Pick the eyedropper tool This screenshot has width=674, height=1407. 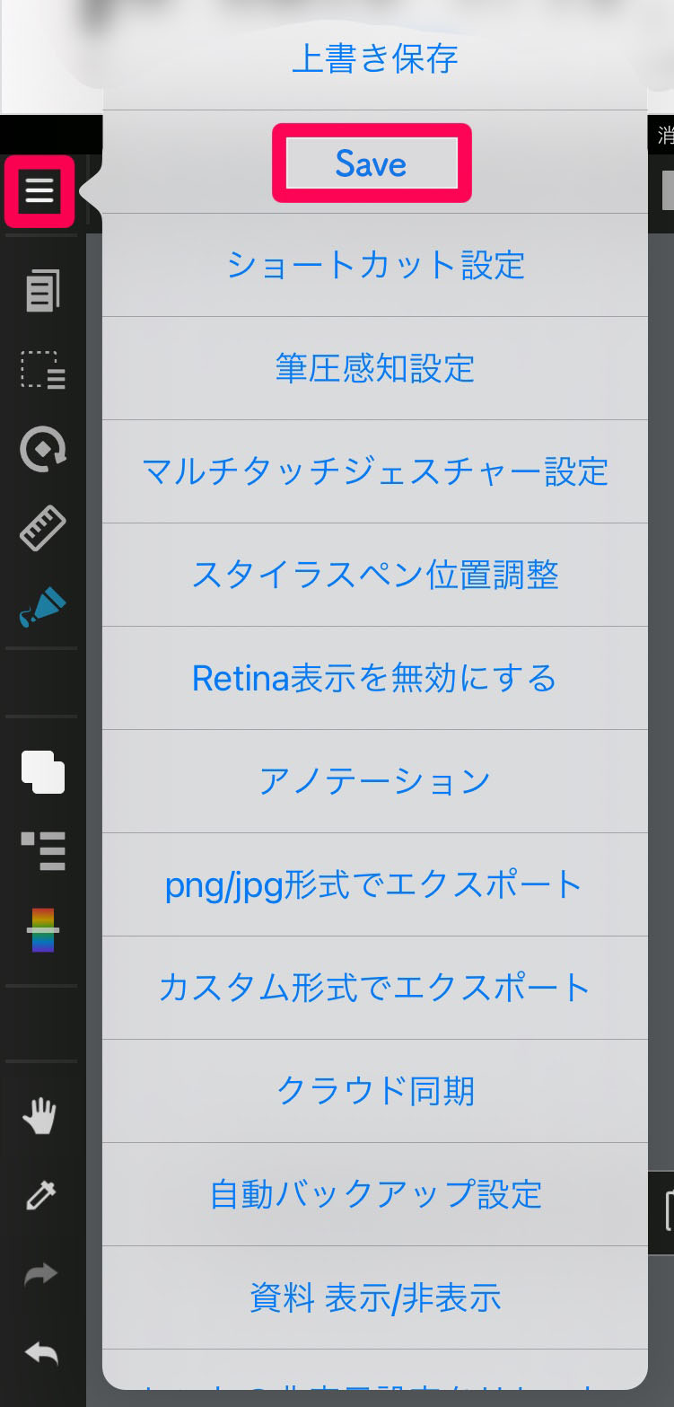(x=40, y=1195)
